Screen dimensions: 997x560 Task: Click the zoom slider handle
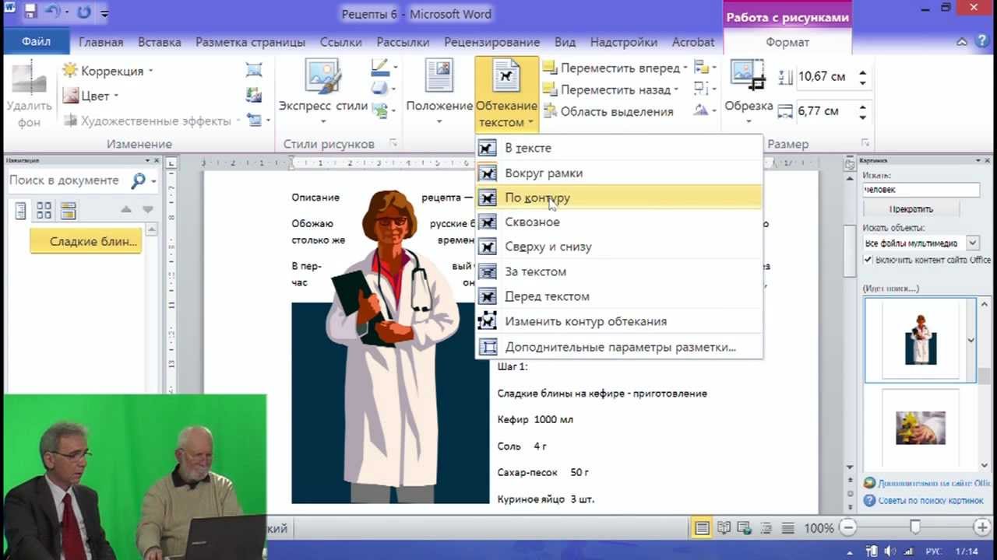pos(914,527)
